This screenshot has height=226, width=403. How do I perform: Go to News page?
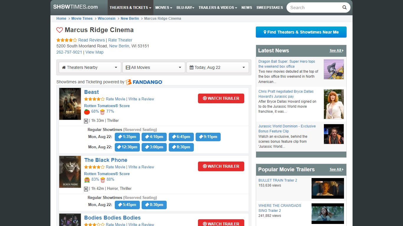(x=247, y=8)
